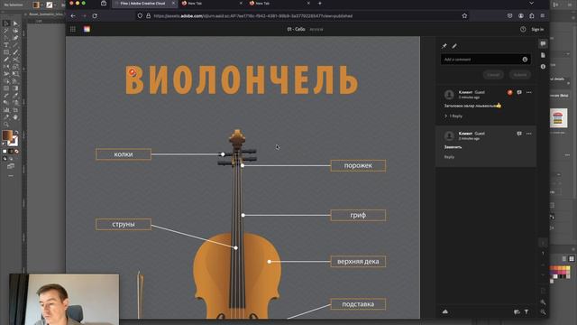Open more options on the second comment

click(529, 134)
